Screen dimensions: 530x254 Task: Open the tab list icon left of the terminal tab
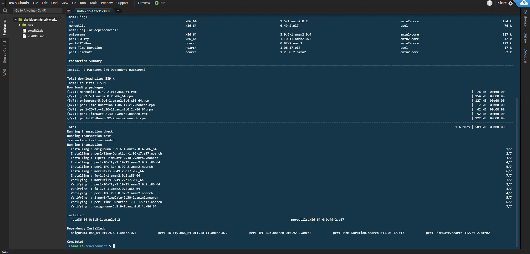[x=68, y=11]
